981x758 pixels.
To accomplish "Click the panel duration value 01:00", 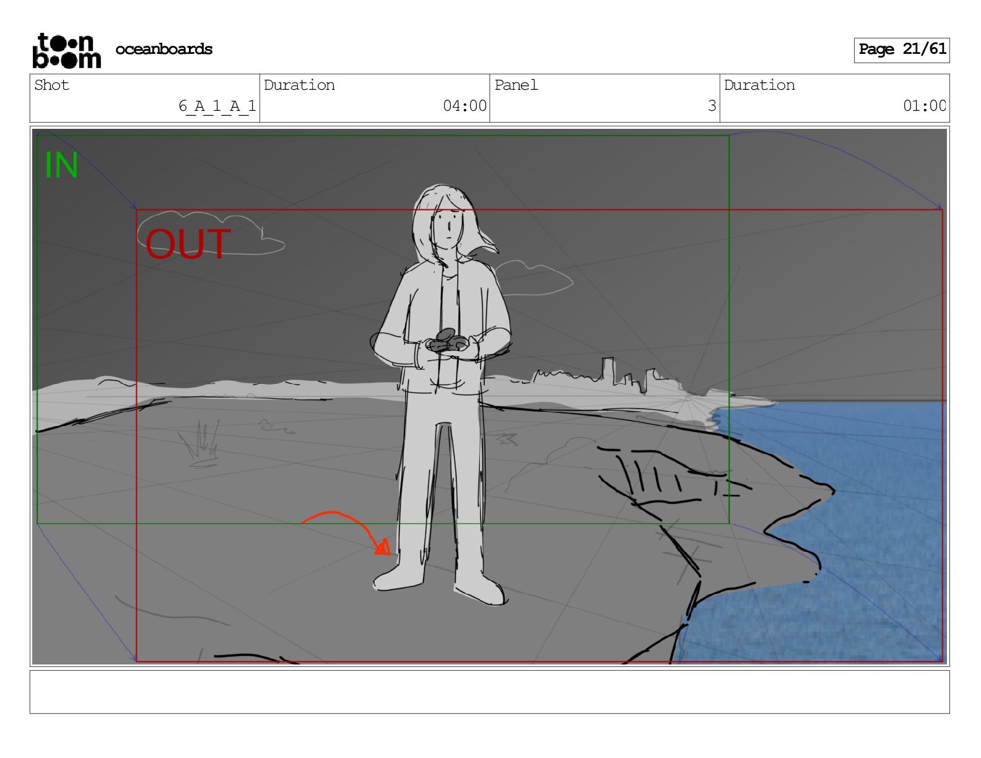I will click(925, 106).
